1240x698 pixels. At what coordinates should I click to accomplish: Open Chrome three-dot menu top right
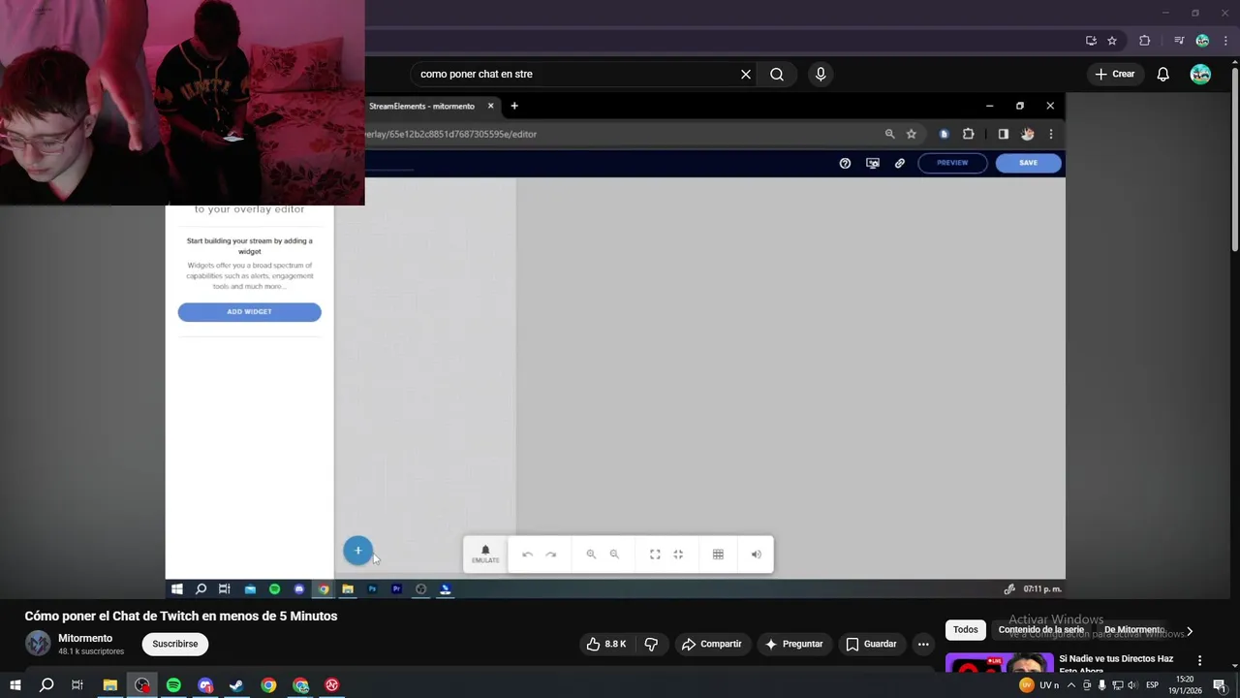(1225, 41)
